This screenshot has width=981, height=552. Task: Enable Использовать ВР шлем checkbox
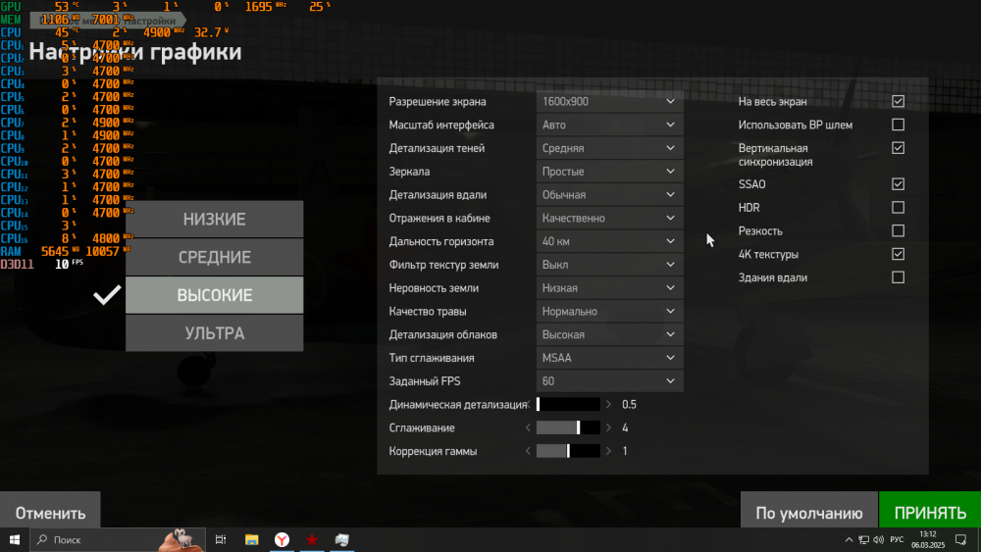[x=898, y=125]
